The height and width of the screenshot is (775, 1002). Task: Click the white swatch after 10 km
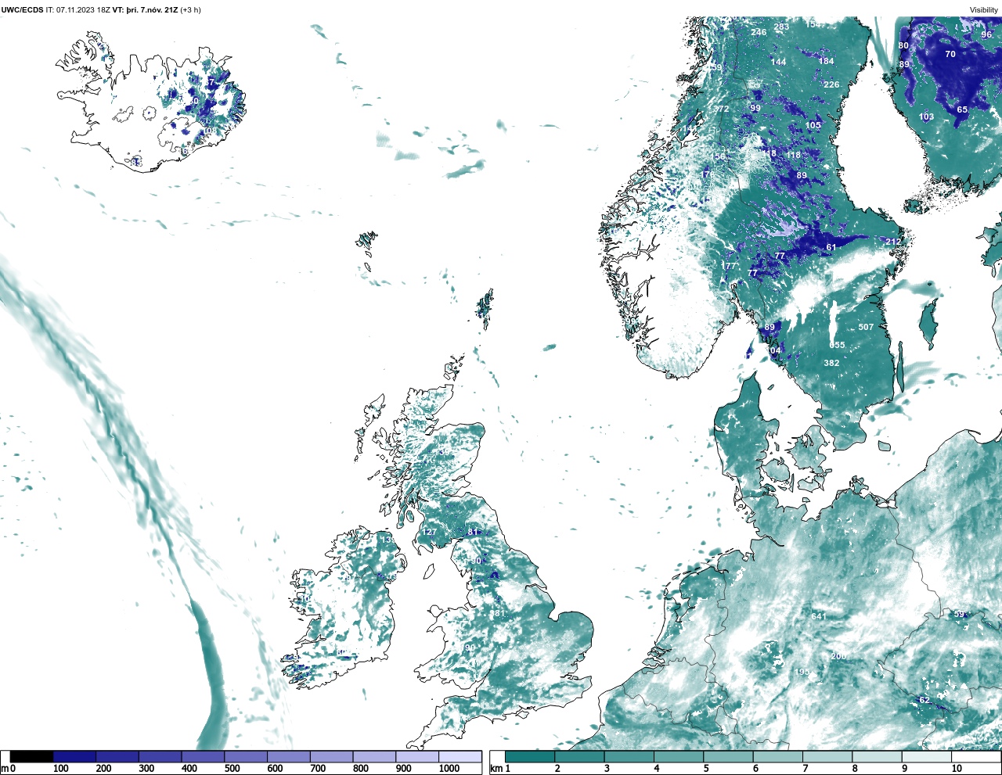point(976,756)
